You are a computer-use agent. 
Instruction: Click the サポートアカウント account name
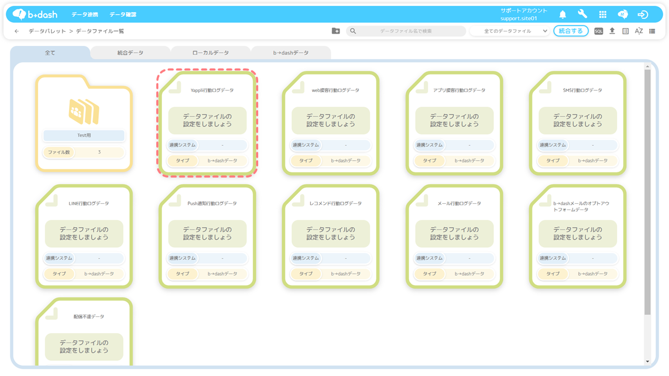tap(524, 10)
